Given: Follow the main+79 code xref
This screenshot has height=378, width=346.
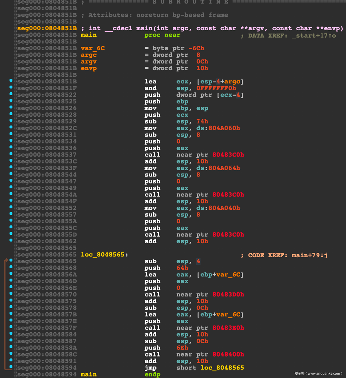Looking at the screenshot, I should pos(309,255).
